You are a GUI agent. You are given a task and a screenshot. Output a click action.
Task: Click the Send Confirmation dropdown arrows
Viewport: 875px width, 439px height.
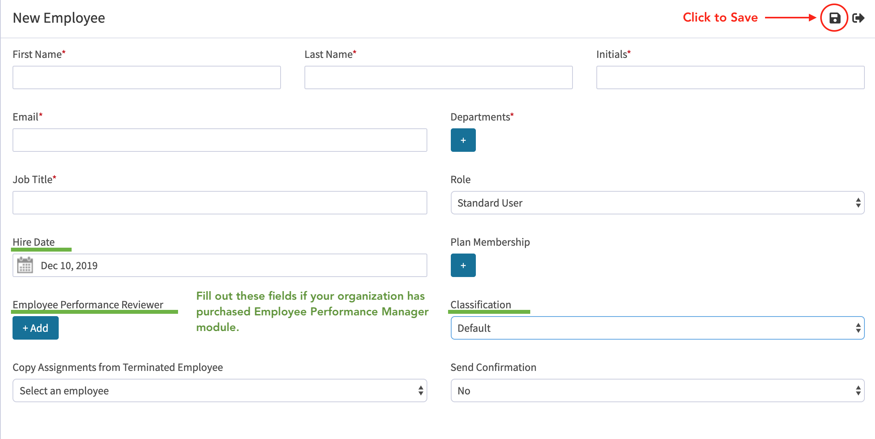[857, 390]
